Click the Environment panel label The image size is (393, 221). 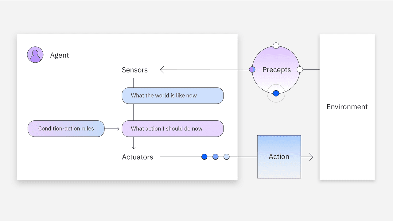(x=347, y=107)
